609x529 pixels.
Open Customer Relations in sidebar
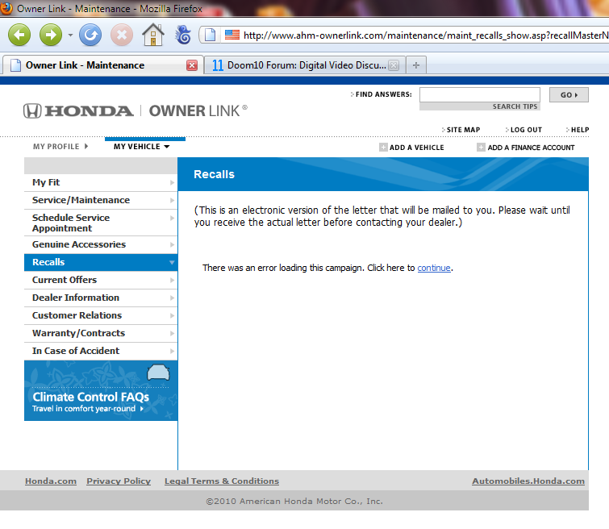(101, 316)
